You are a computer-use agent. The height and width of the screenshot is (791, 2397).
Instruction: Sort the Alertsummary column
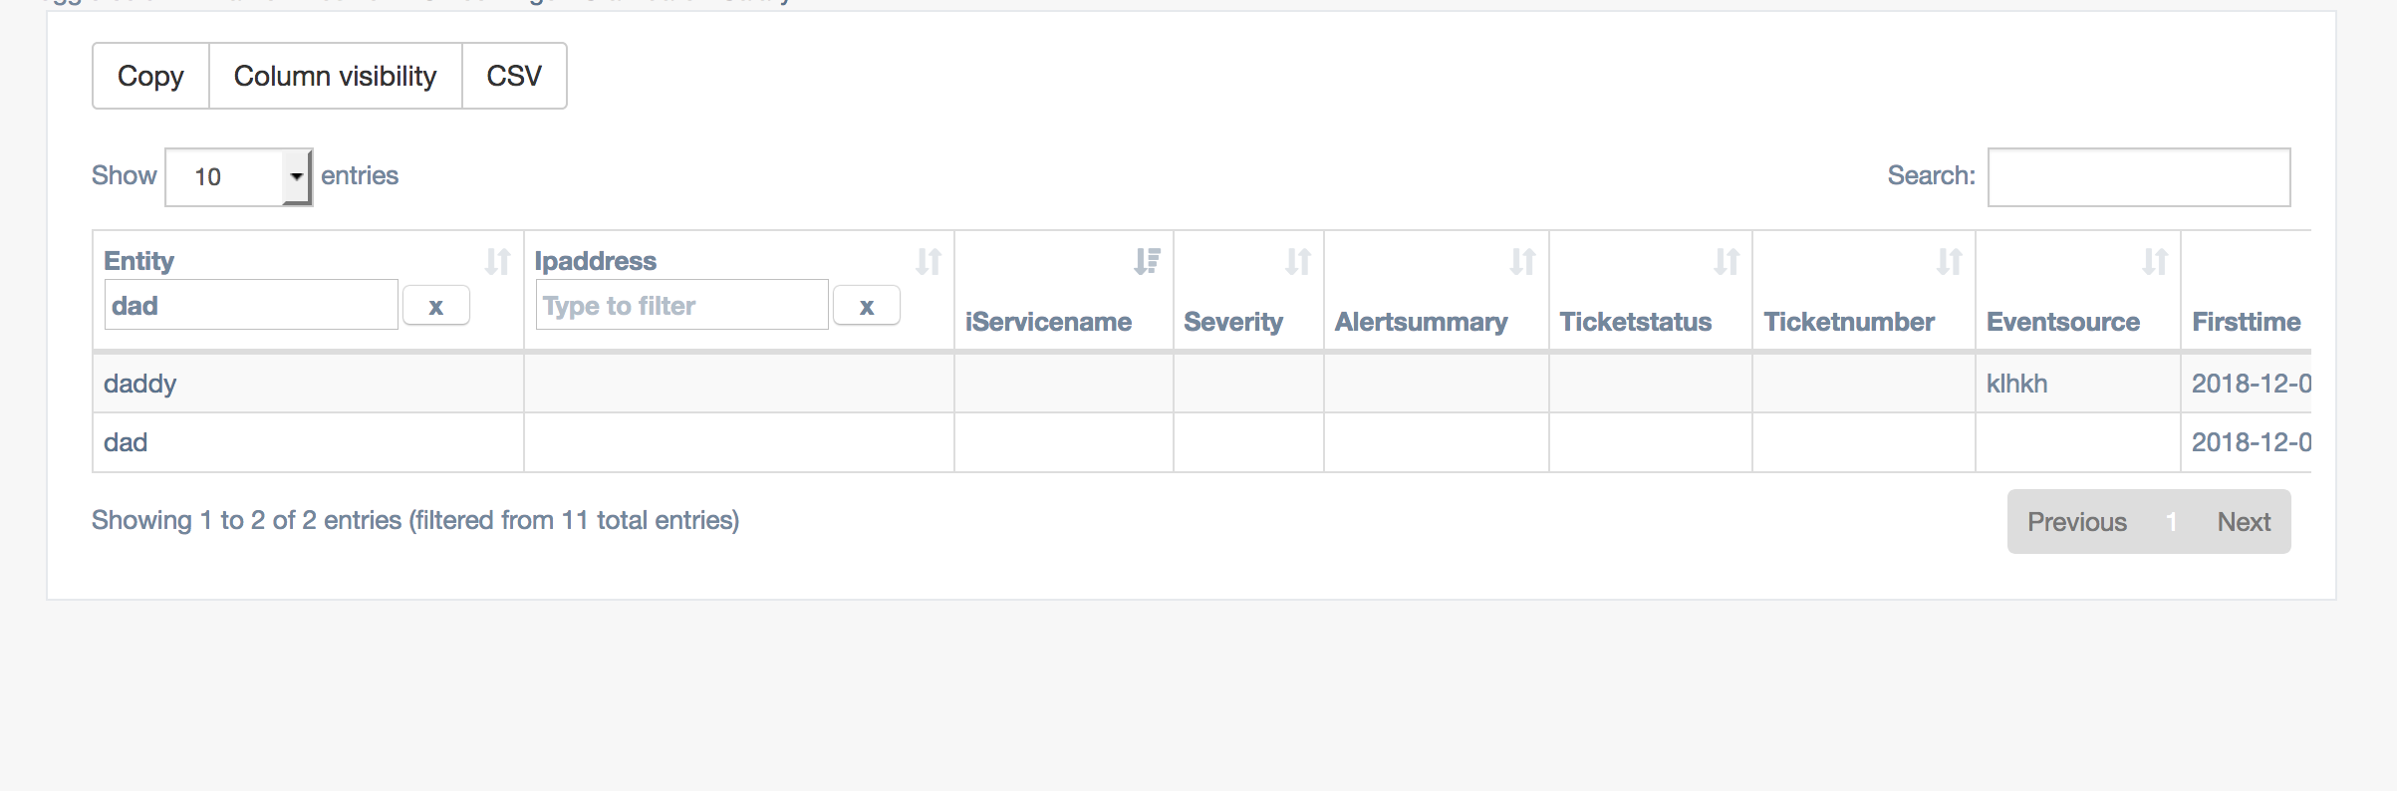click(1523, 261)
